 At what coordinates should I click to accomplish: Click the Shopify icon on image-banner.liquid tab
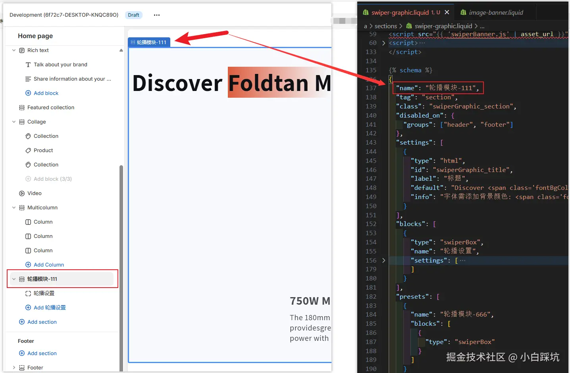[x=463, y=13]
